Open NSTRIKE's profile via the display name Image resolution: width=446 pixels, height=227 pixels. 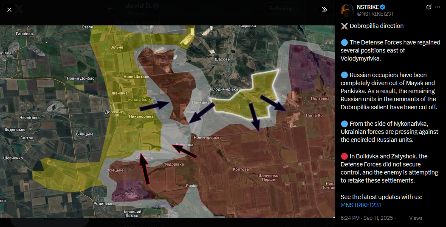point(368,7)
